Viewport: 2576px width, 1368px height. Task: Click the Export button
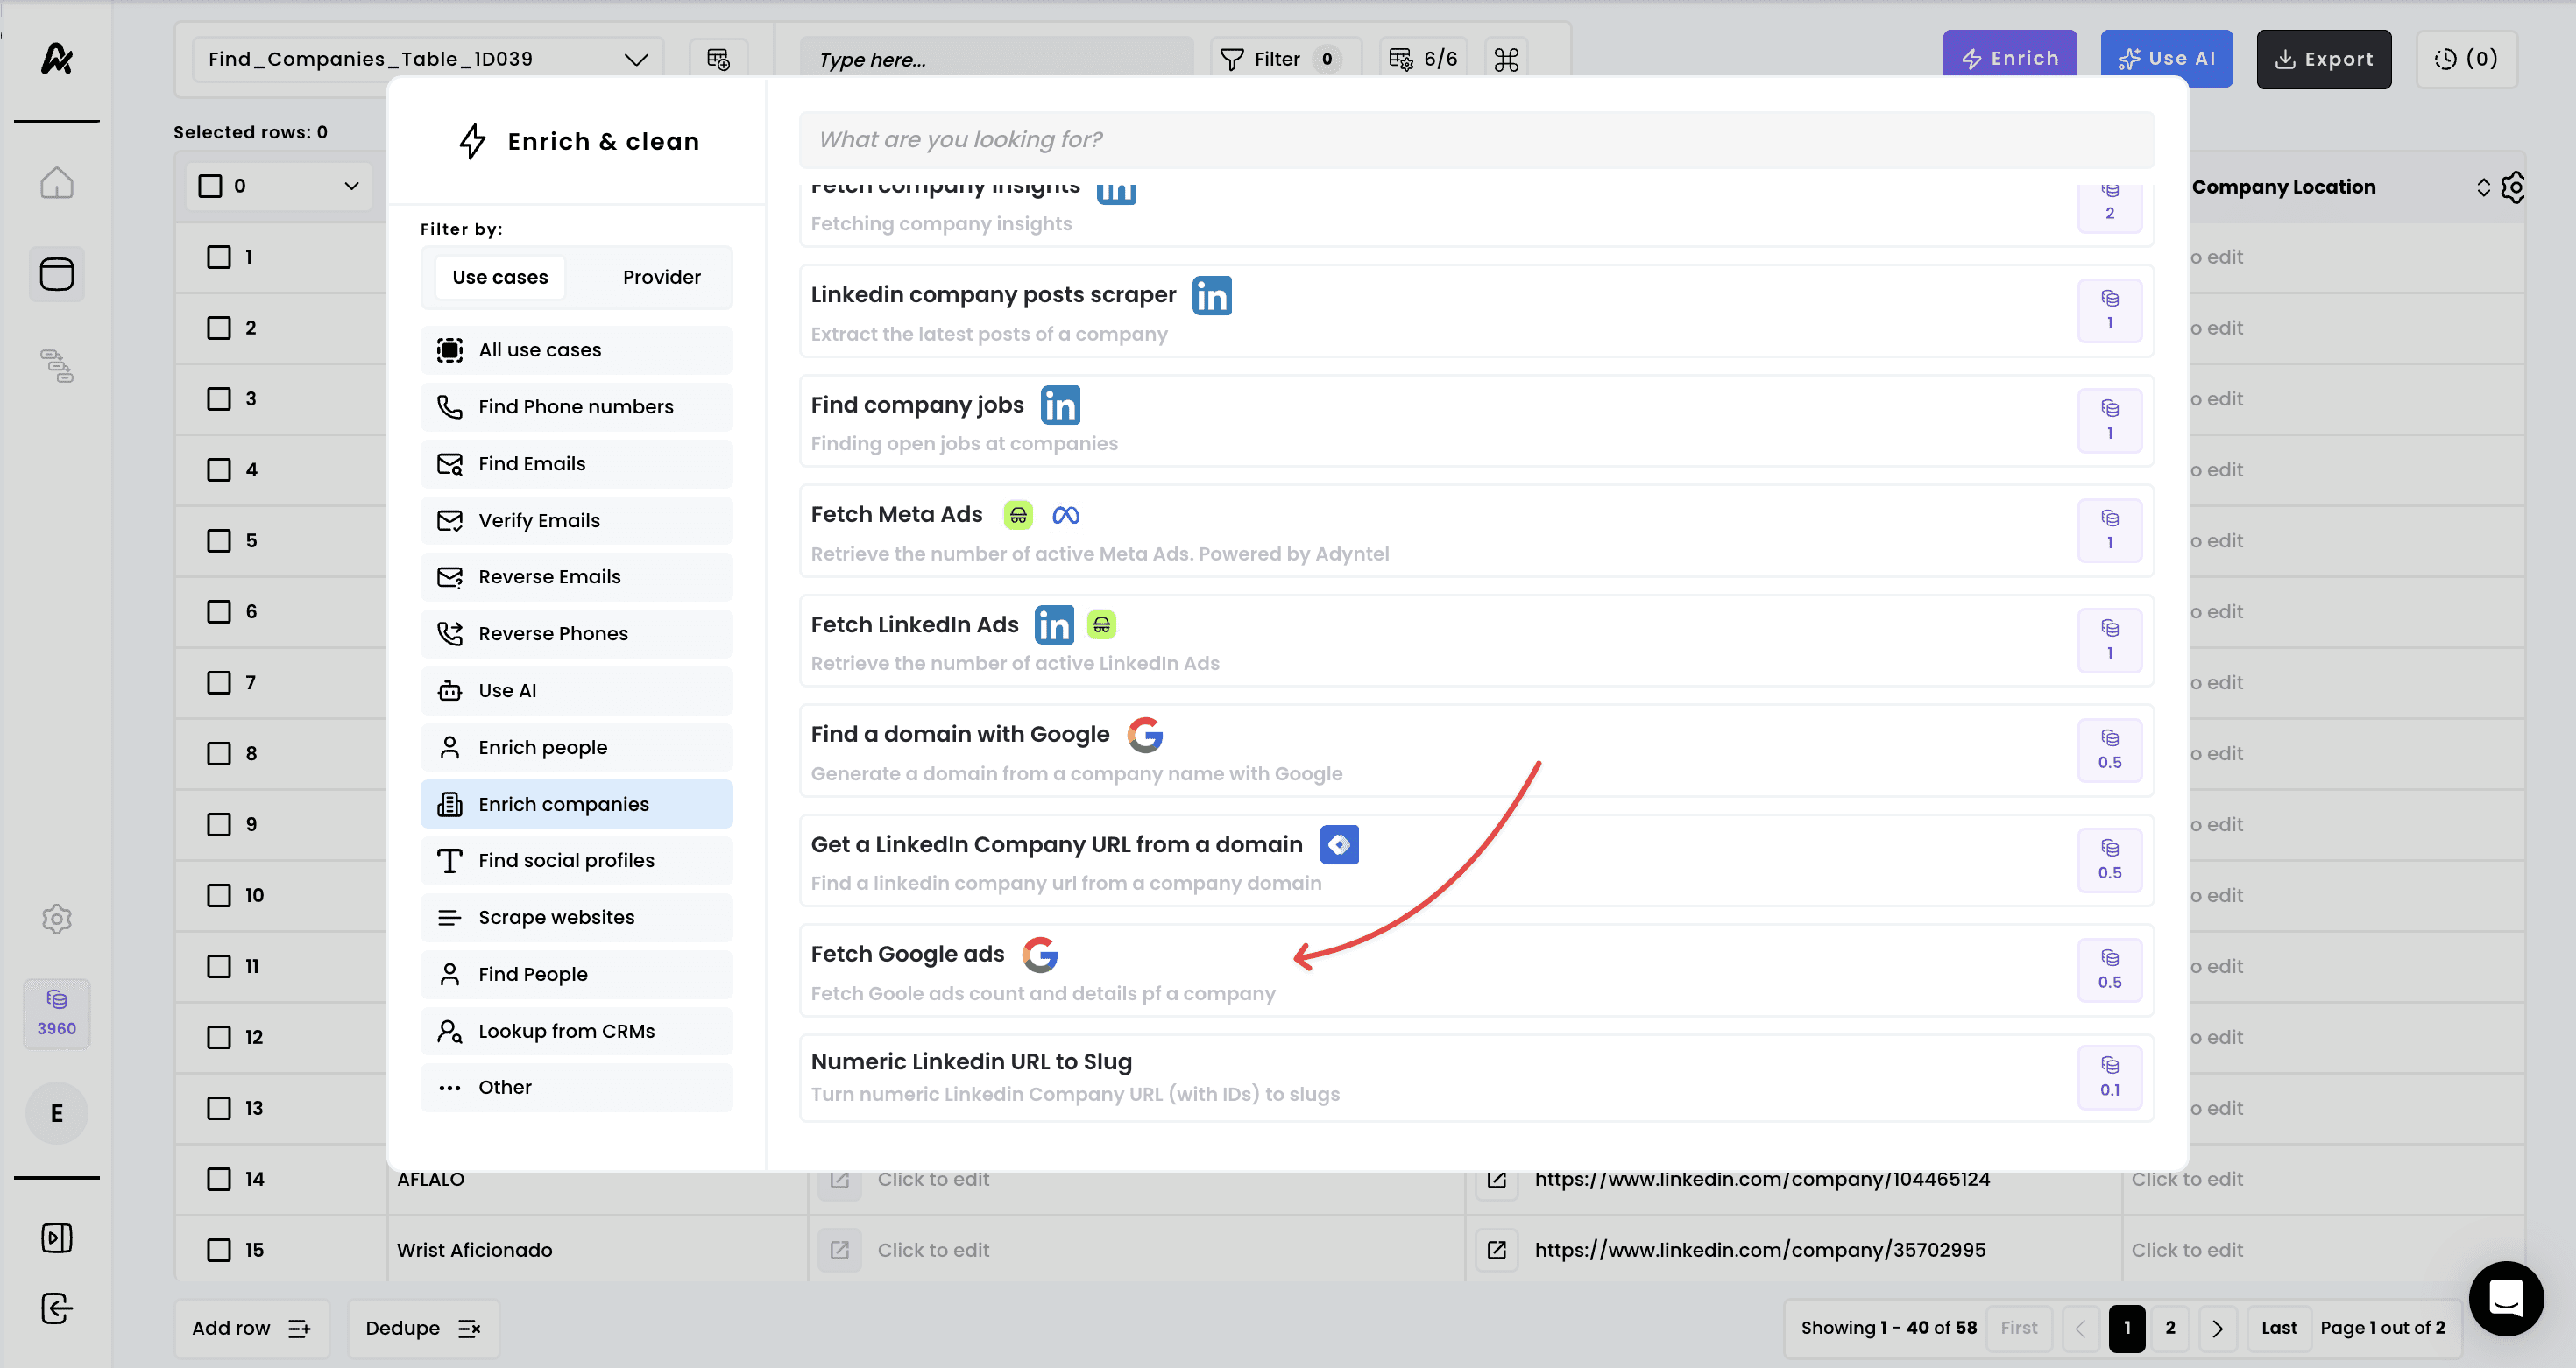click(2323, 59)
